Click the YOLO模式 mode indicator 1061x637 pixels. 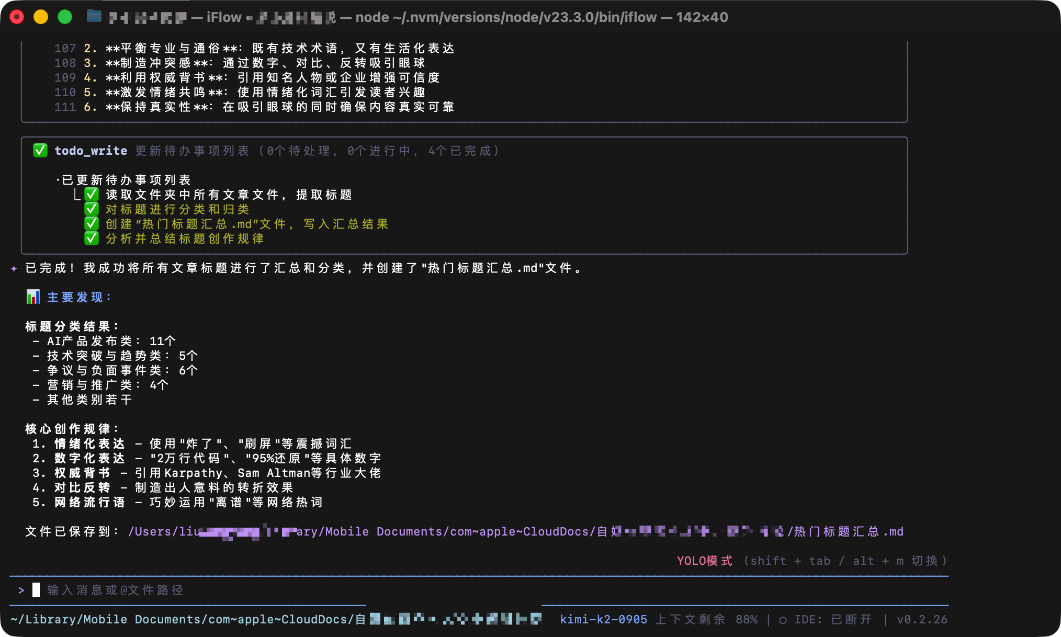pos(704,561)
